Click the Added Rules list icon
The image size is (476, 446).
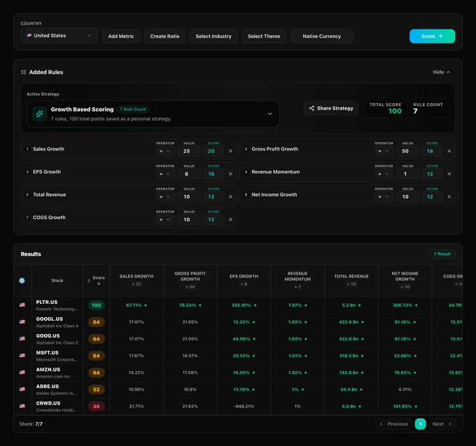click(23, 72)
